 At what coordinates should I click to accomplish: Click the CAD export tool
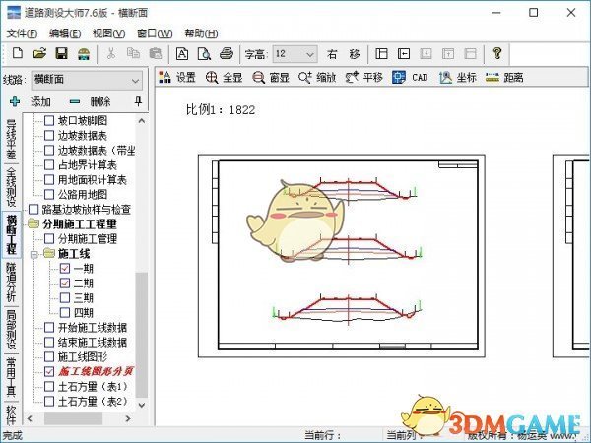410,77
